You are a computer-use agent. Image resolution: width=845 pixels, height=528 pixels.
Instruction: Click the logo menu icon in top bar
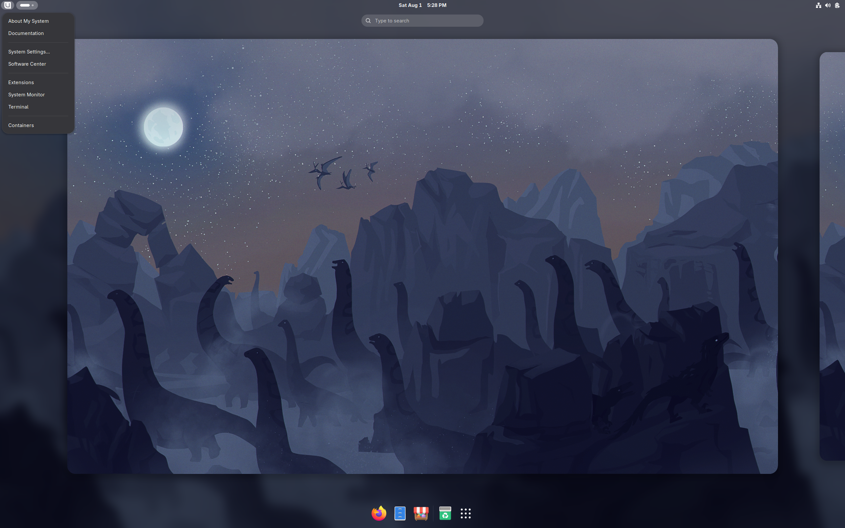click(x=7, y=5)
